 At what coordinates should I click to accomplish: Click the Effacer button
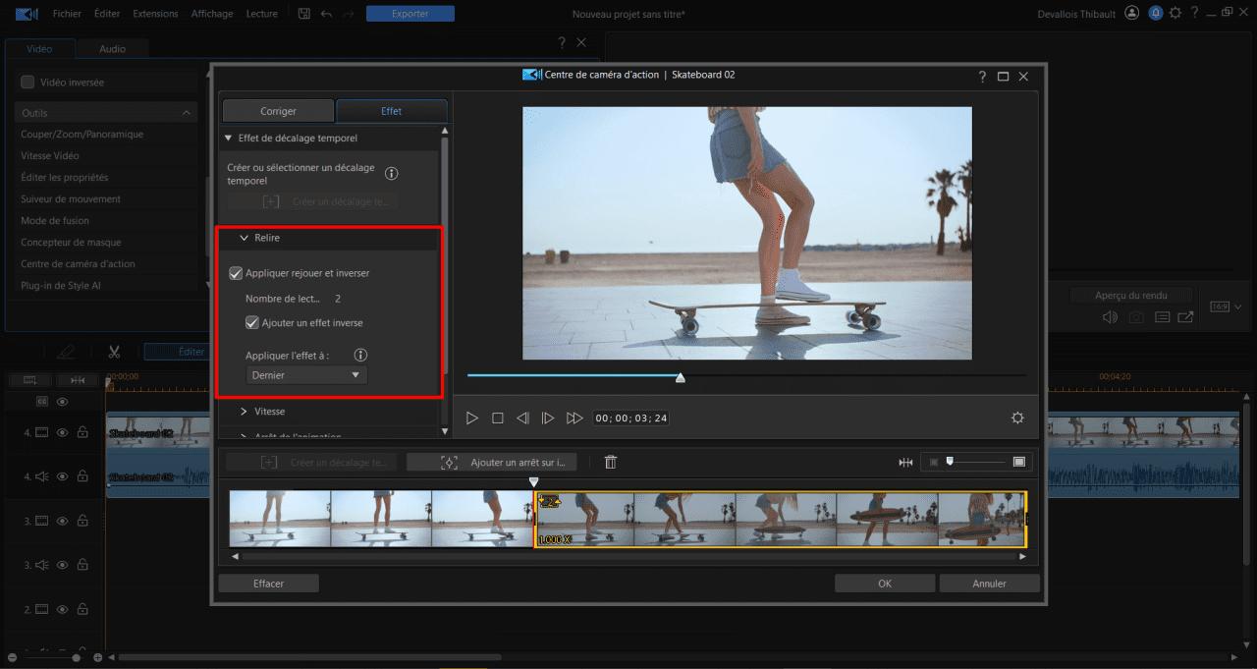[x=267, y=582]
